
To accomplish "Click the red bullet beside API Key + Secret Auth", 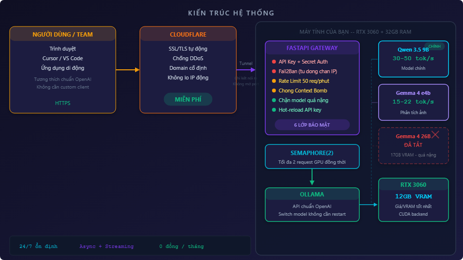I will 274,62.
